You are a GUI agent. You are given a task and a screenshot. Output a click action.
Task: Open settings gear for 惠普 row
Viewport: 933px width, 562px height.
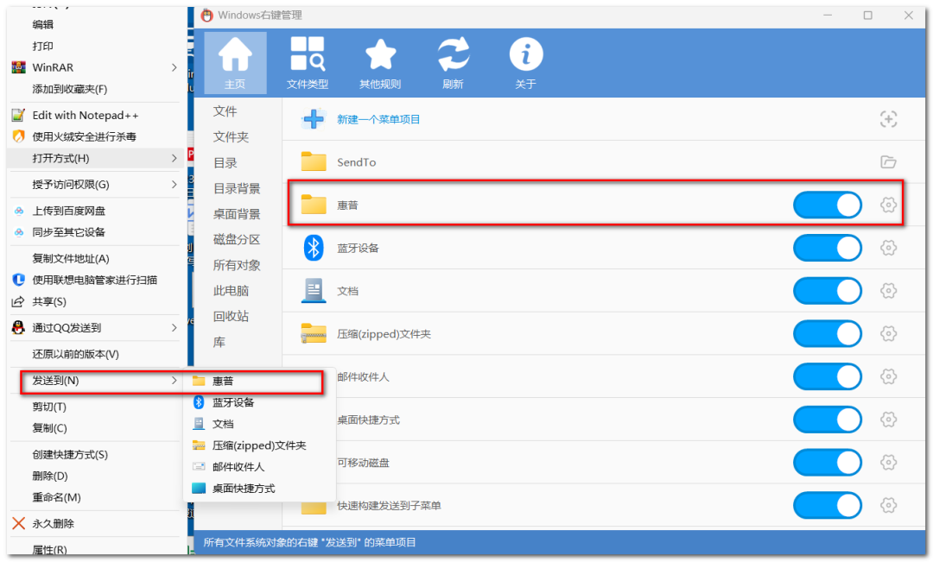pyautogui.click(x=888, y=205)
